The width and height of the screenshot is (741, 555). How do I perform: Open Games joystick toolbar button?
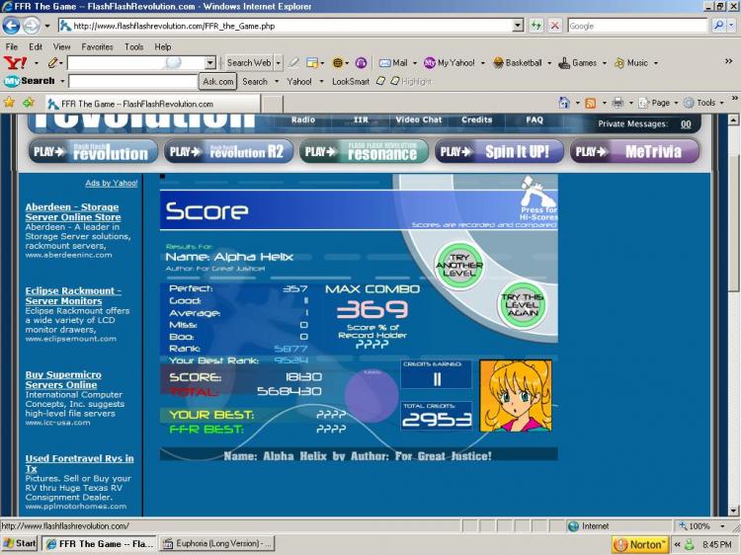[578, 63]
